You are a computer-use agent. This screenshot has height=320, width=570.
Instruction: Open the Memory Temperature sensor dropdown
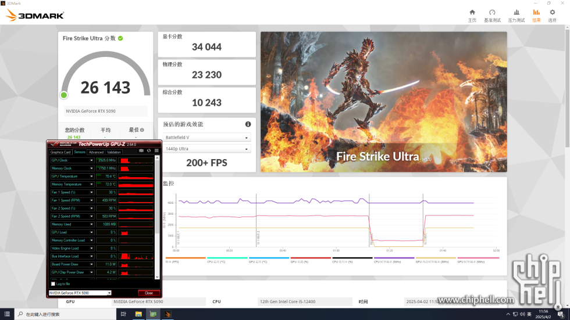click(92, 184)
